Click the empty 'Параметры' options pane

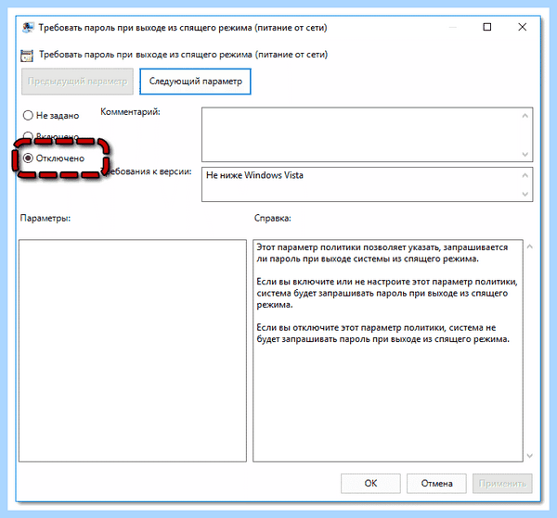pyautogui.click(x=133, y=350)
